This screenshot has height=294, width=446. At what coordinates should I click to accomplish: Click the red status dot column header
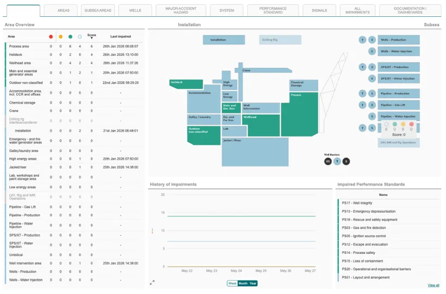51,37
